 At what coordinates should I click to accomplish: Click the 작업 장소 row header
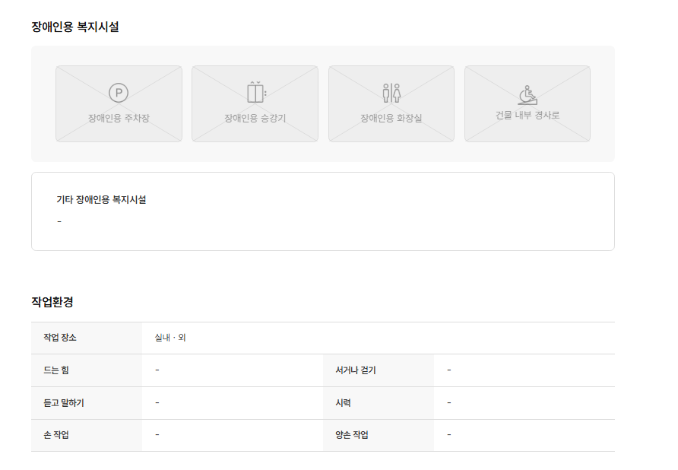[x=60, y=338]
